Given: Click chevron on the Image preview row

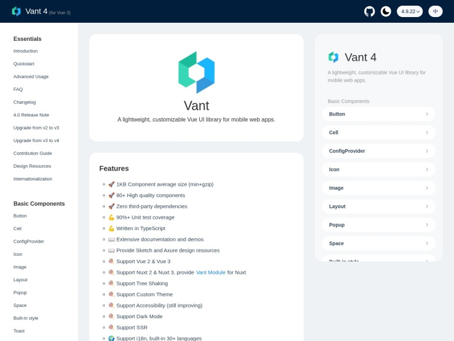Looking at the screenshot, I should point(427,188).
